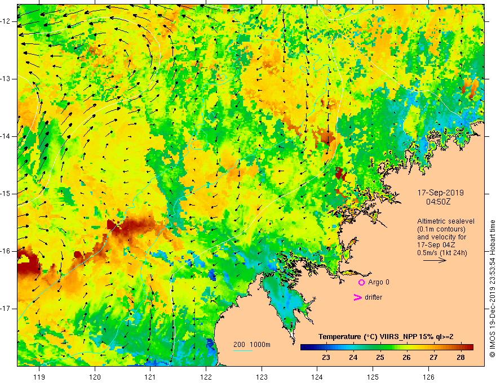Click the longitude label 122
This screenshot has height=383, width=496.
coord(206,377)
